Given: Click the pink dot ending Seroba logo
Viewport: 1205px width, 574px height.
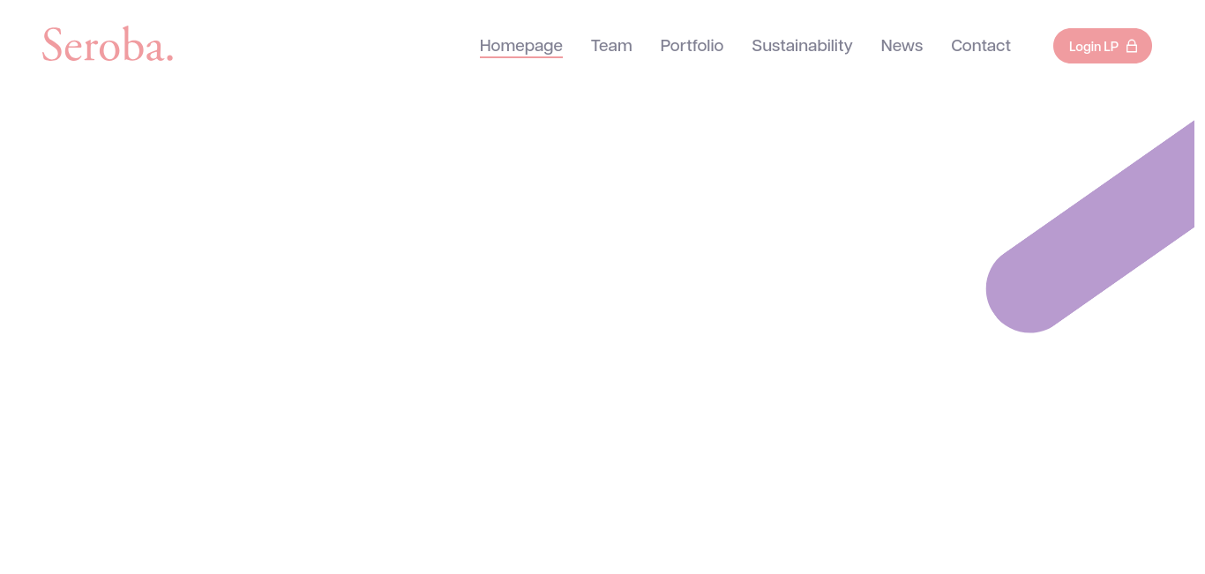Looking at the screenshot, I should pos(169,58).
